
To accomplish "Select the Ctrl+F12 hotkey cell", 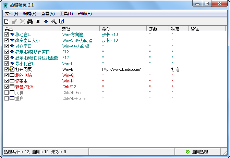I will point(69,87).
